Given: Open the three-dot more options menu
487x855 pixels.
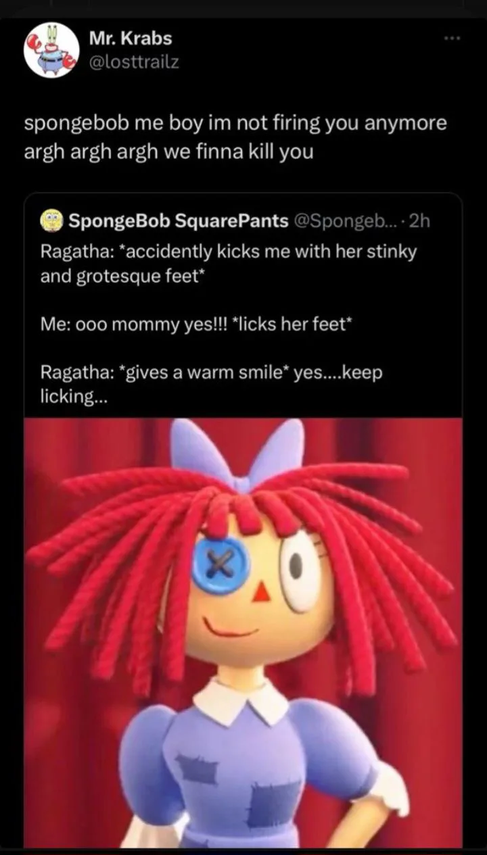Looking at the screenshot, I should click(x=451, y=38).
